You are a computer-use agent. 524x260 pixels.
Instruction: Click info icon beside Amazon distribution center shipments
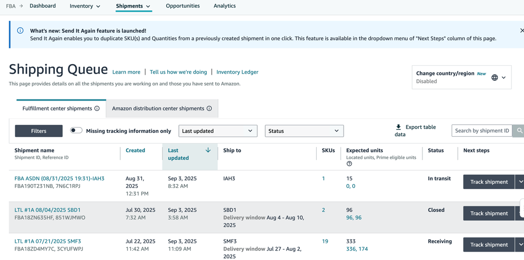click(209, 109)
